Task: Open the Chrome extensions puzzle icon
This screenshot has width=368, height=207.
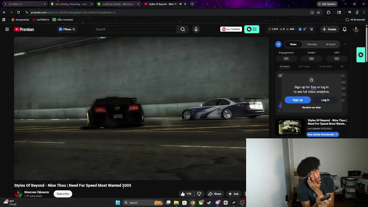Action: pyautogui.click(x=328, y=12)
